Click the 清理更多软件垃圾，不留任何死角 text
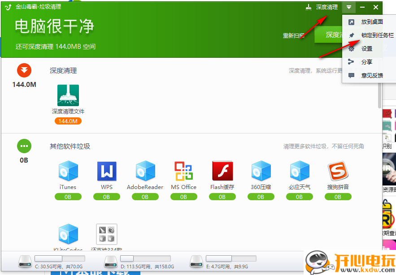The image size is (396, 275). (x=323, y=146)
